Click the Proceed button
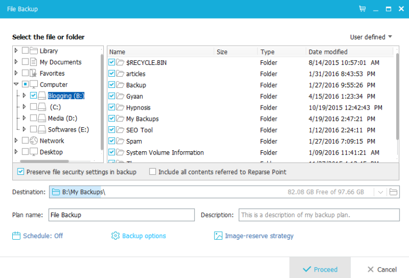This screenshot has height=278, width=409. click(320, 269)
